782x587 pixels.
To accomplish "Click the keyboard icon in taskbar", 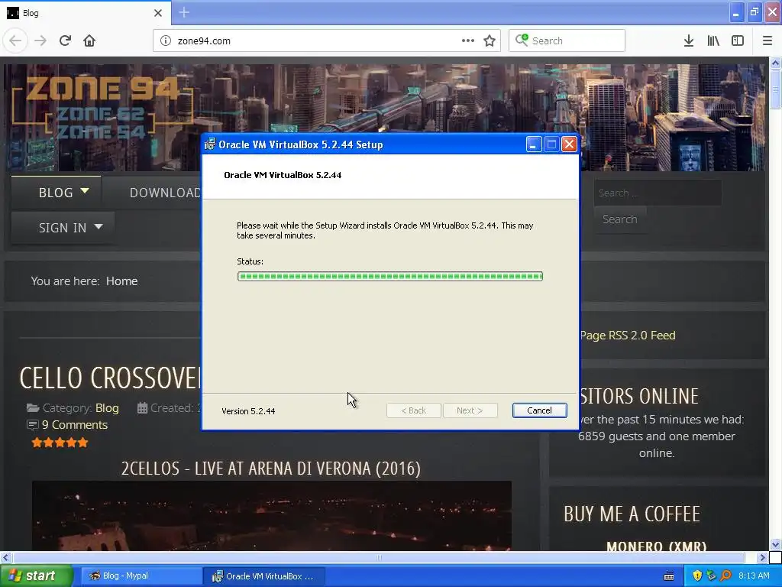I will (x=669, y=576).
